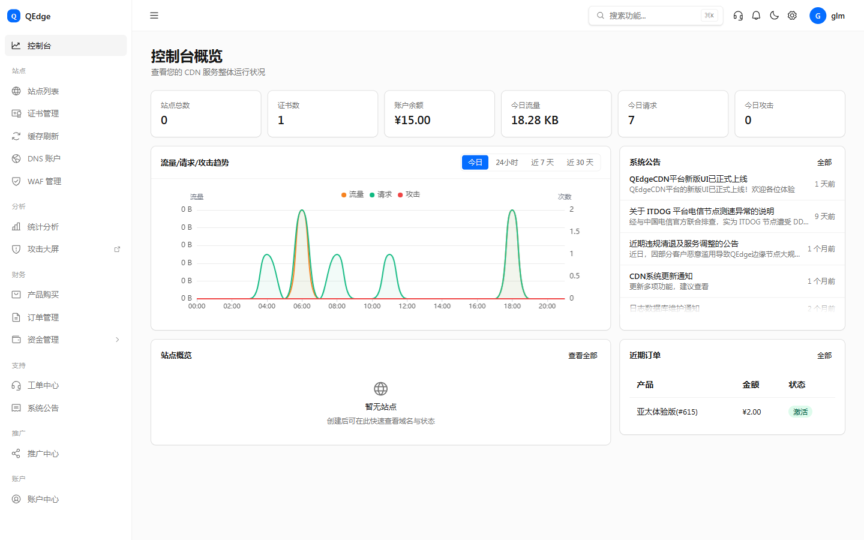Switch trend chart to 近 7 天
The height and width of the screenshot is (540, 864).
click(542, 163)
